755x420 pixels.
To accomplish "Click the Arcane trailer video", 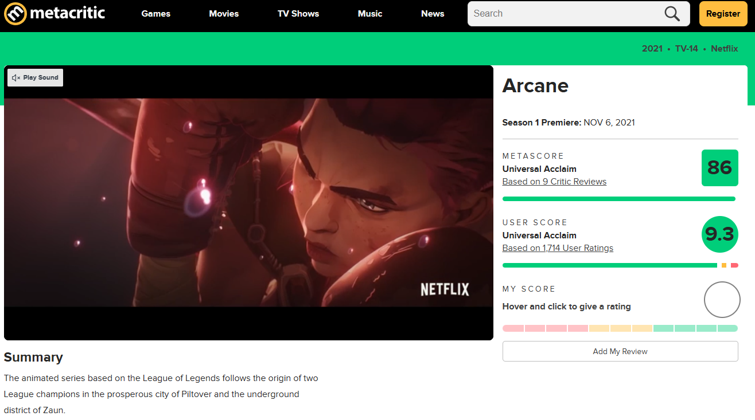I will pos(248,203).
